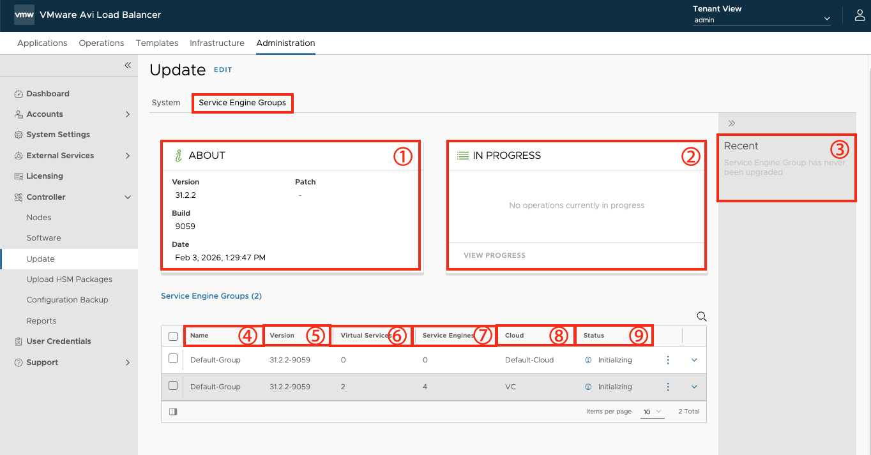The height and width of the screenshot is (455, 871).
Task: Collapse the left sidebar with double-chevron icon
Action: (x=128, y=65)
